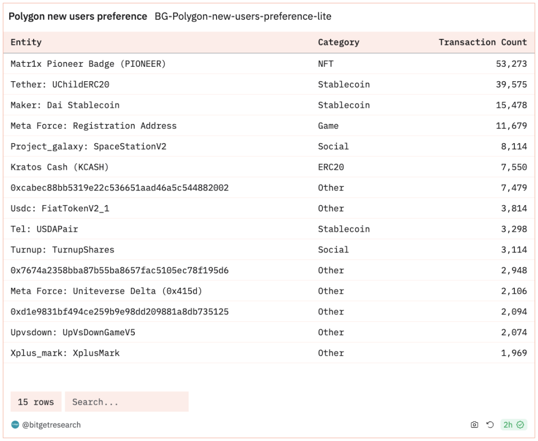The image size is (538, 441).
Task: Click Stablecoin category in Tel row
Action: pos(344,229)
